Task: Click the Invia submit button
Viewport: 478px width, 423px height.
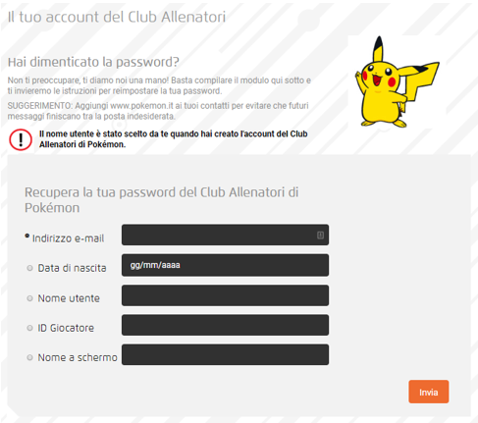Action: (x=429, y=392)
